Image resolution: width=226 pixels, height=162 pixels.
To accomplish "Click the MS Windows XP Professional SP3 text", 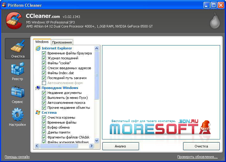I will tap(51, 22).
